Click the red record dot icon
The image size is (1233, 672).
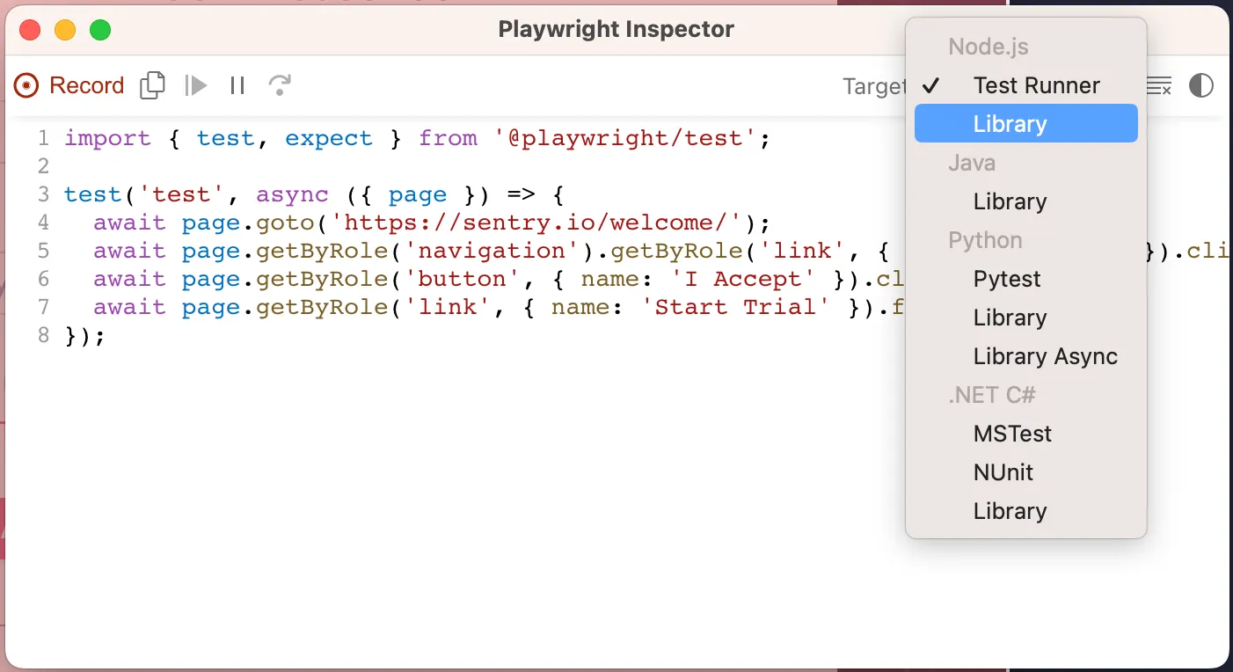click(26, 84)
